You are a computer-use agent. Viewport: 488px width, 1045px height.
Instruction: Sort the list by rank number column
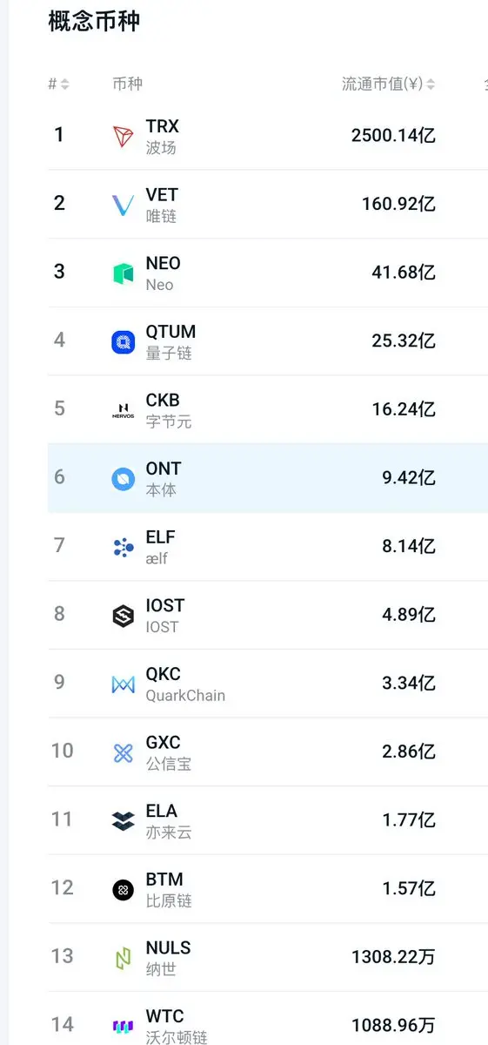point(58,84)
